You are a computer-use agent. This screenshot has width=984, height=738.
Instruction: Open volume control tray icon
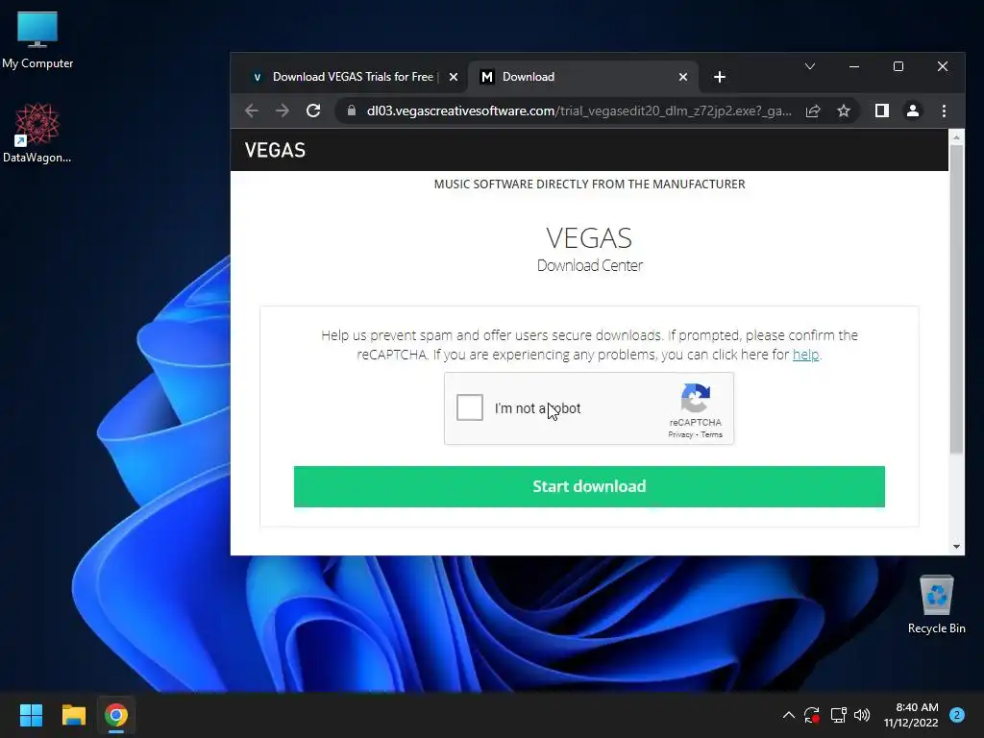(862, 715)
